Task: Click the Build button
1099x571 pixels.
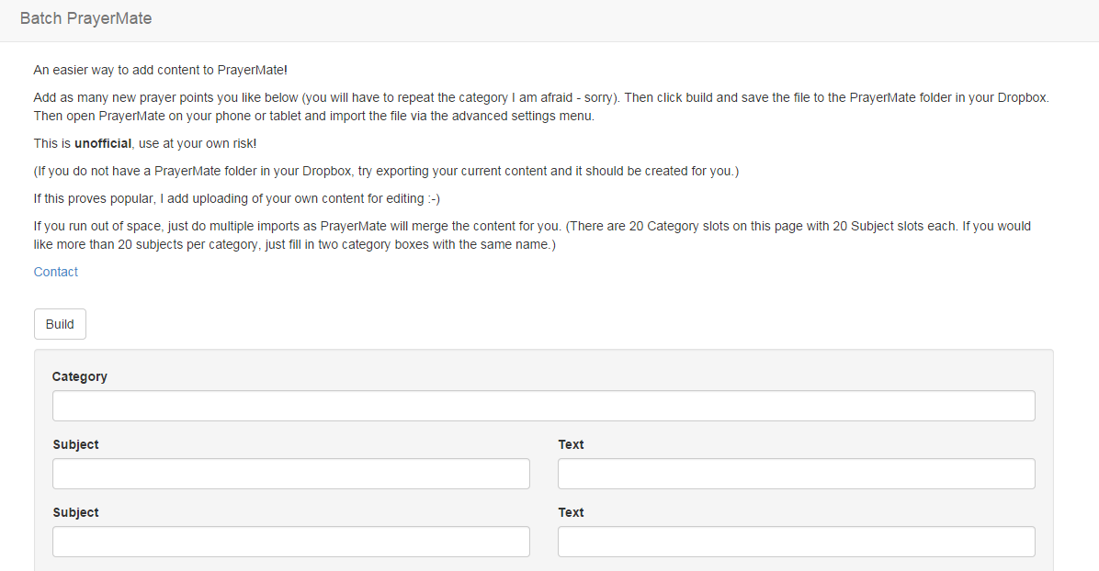Action: 61,324
